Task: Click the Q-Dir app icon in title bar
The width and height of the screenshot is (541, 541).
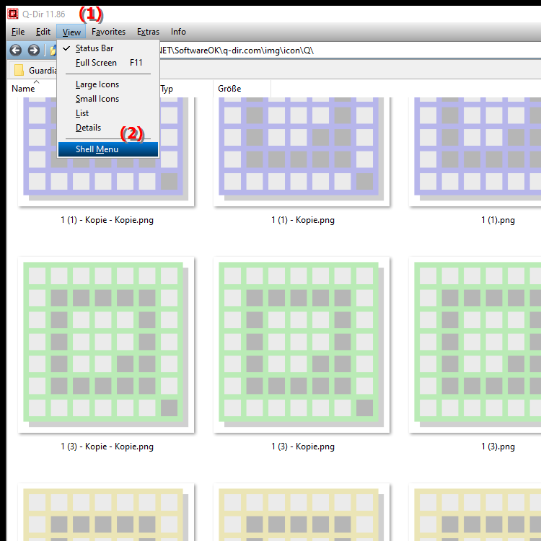Action: [13, 14]
